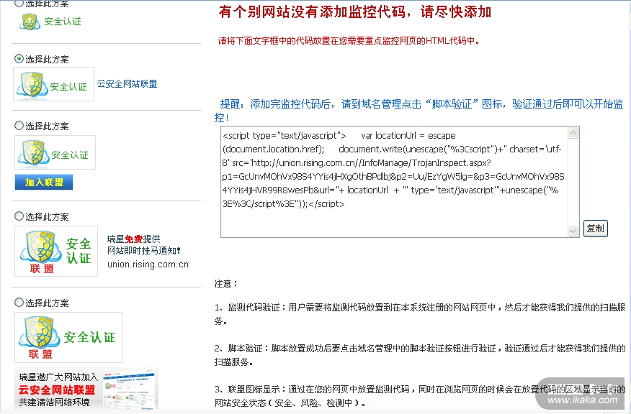Open the 云安全网站联盟 link
Viewport: 631px width, 414px height.
[x=127, y=84]
